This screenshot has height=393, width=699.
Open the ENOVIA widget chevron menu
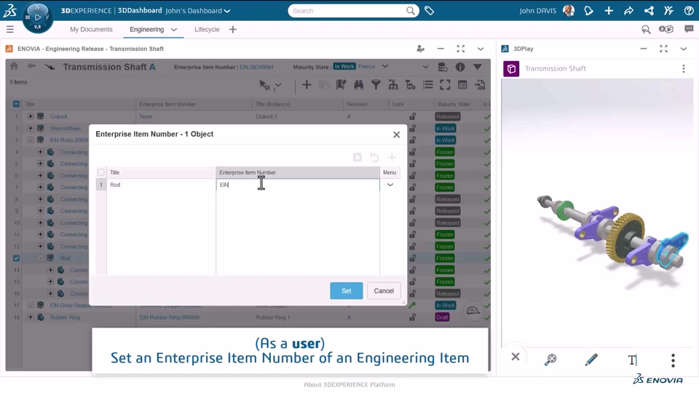480,49
